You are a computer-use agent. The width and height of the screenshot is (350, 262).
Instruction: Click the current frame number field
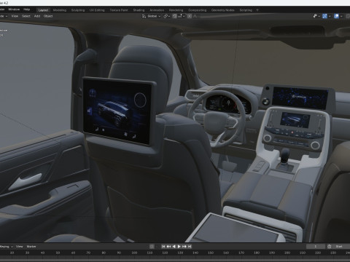click(316, 247)
